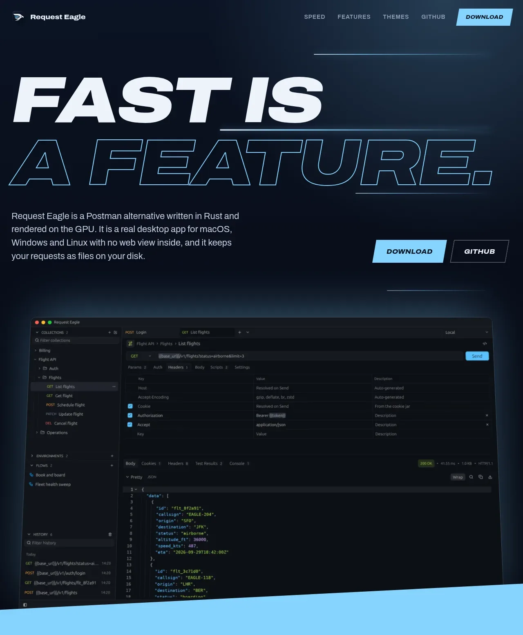Open the Scripts request tab

[219, 367]
